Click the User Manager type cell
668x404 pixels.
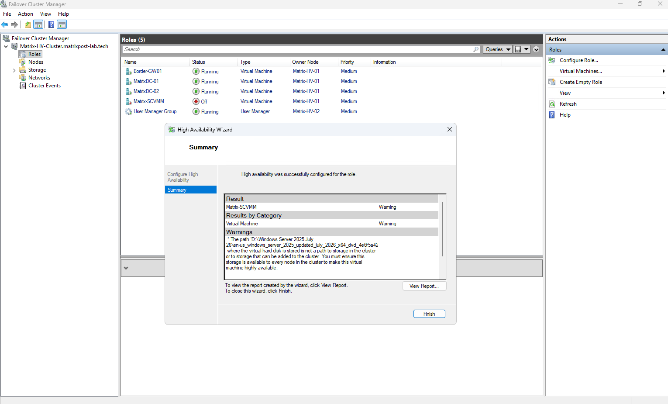[255, 111]
